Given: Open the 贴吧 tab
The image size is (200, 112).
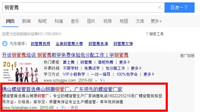Looking at the screenshot, I should point(42,21).
